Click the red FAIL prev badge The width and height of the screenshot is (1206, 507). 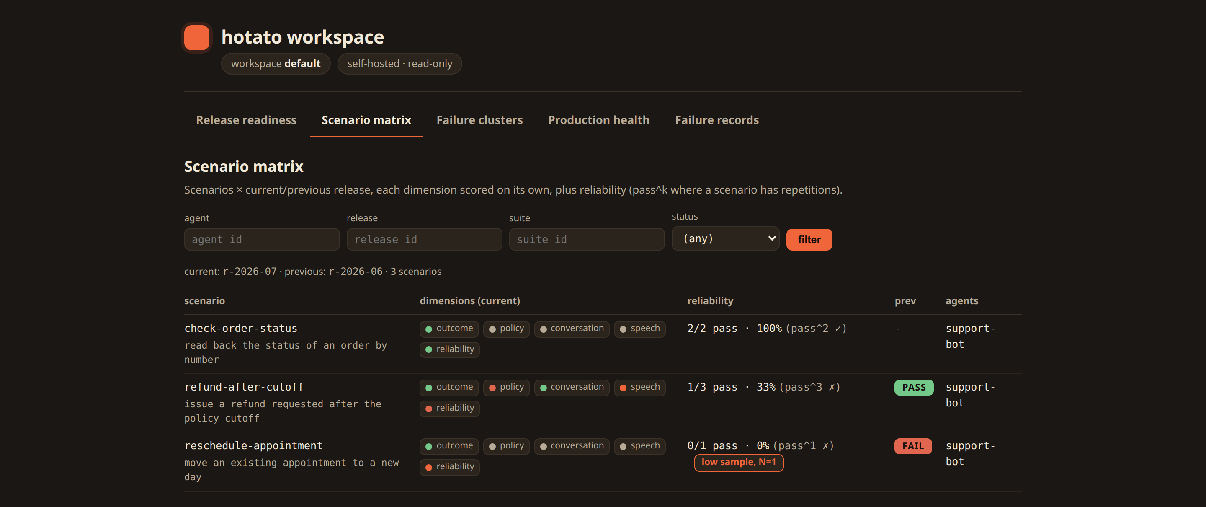tap(913, 446)
